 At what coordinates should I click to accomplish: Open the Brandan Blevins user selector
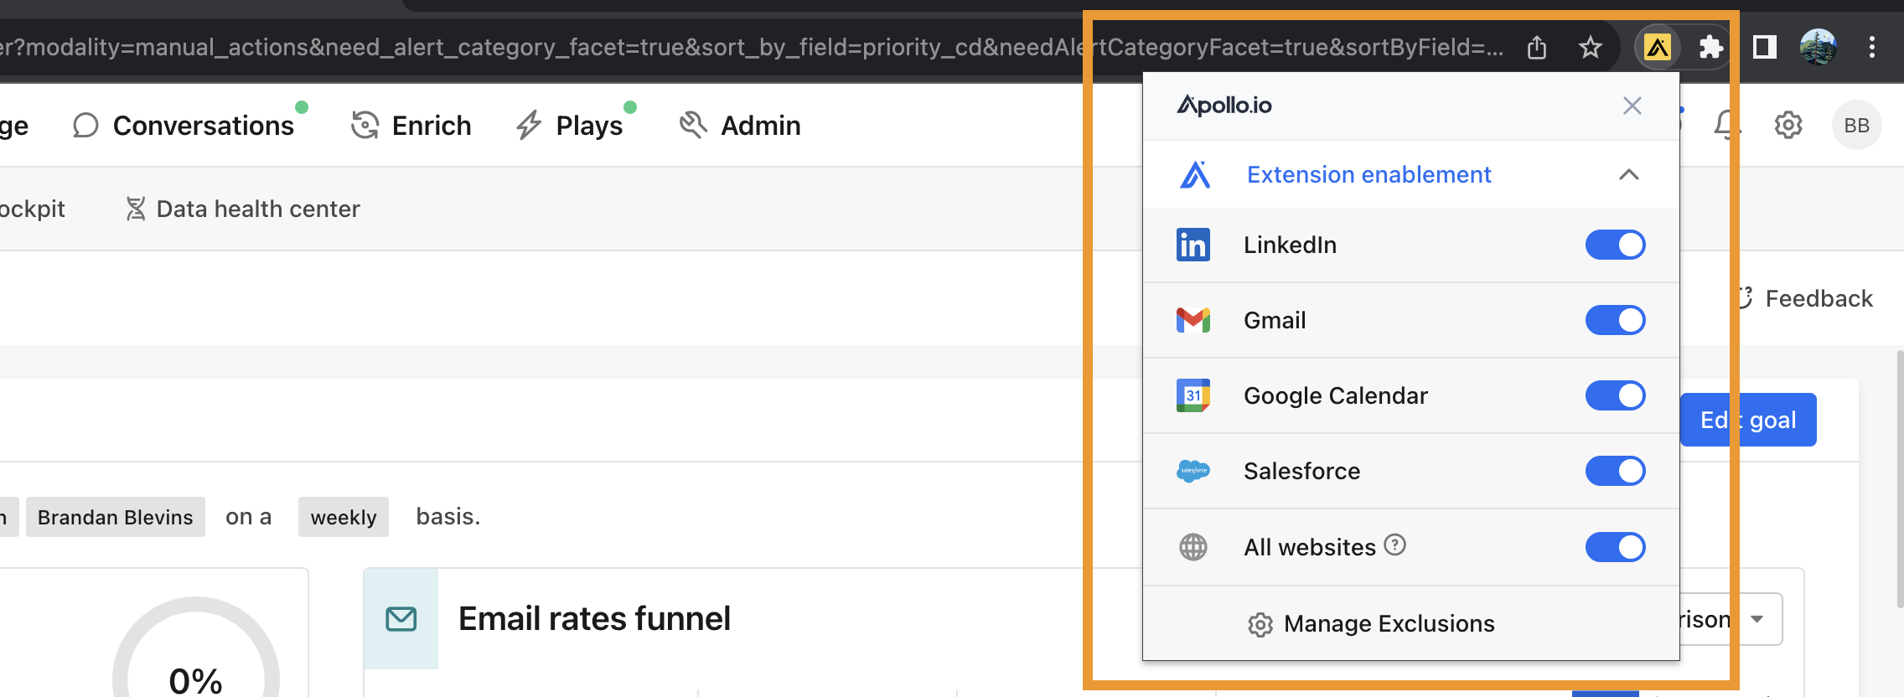[x=116, y=517]
